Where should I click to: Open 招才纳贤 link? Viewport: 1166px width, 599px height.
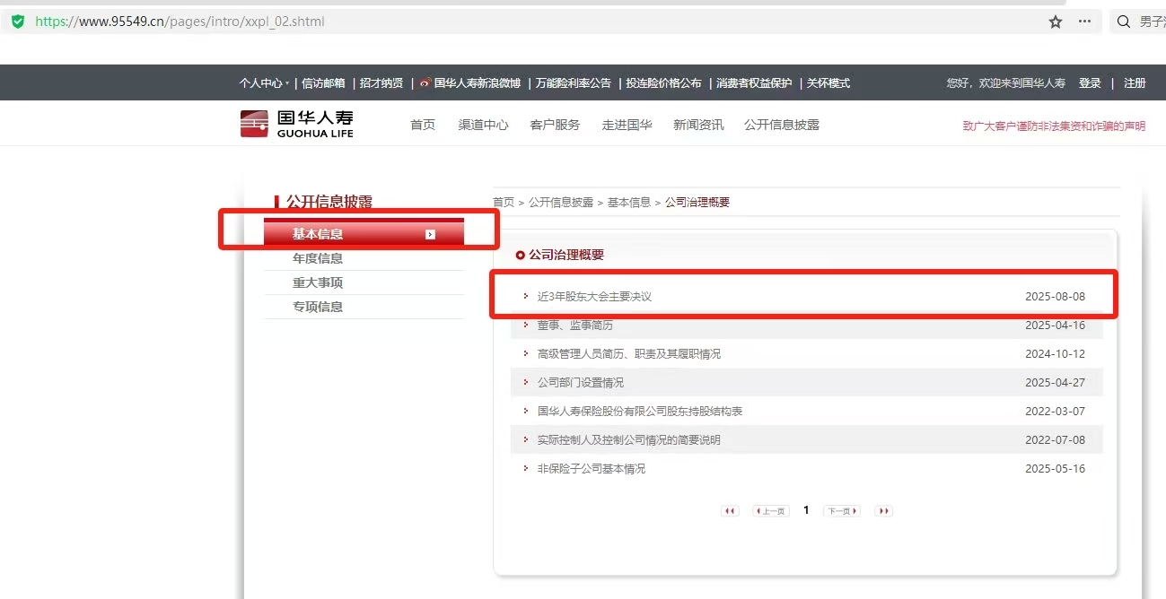click(381, 82)
